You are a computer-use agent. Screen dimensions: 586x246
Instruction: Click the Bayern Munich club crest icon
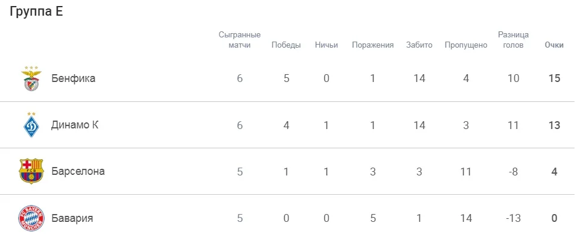(32, 218)
